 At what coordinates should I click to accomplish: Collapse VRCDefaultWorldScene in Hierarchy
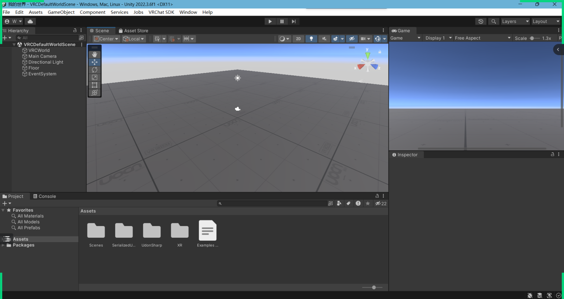(14, 45)
